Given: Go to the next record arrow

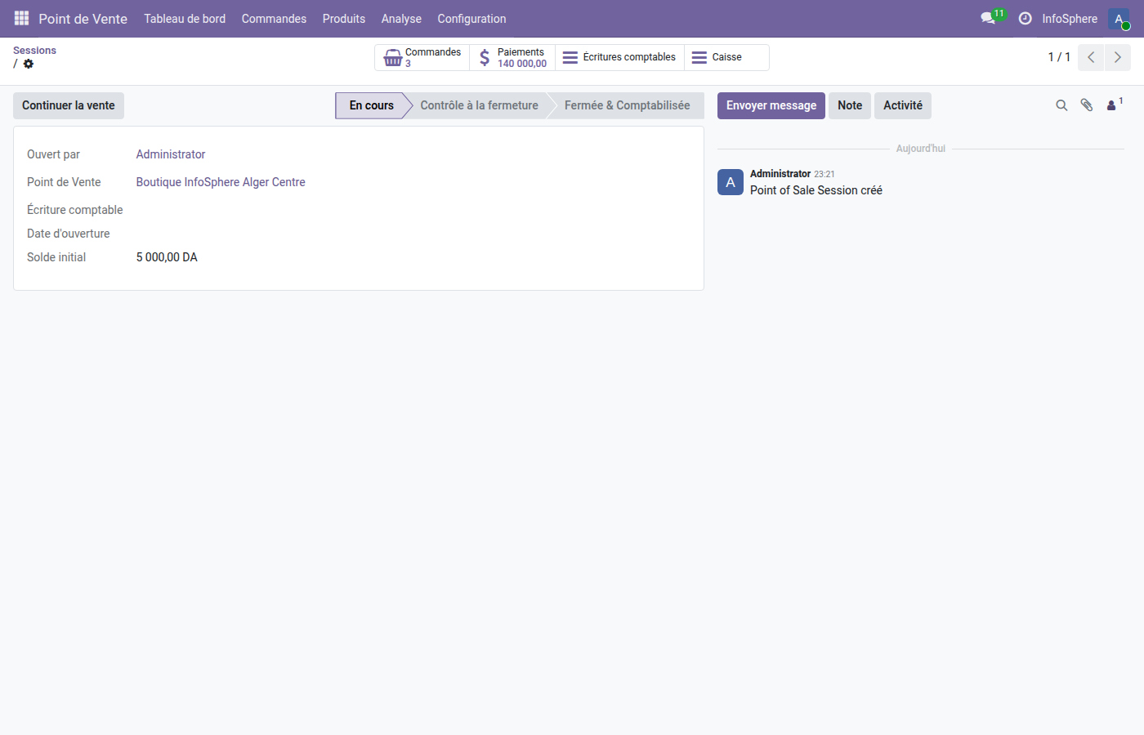Looking at the screenshot, I should pyautogui.click(x=1117, y=57).
